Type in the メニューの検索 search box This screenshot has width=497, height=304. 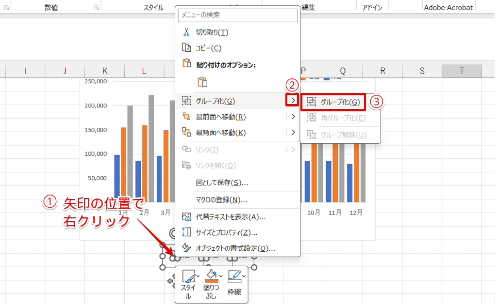pos(237,15)
